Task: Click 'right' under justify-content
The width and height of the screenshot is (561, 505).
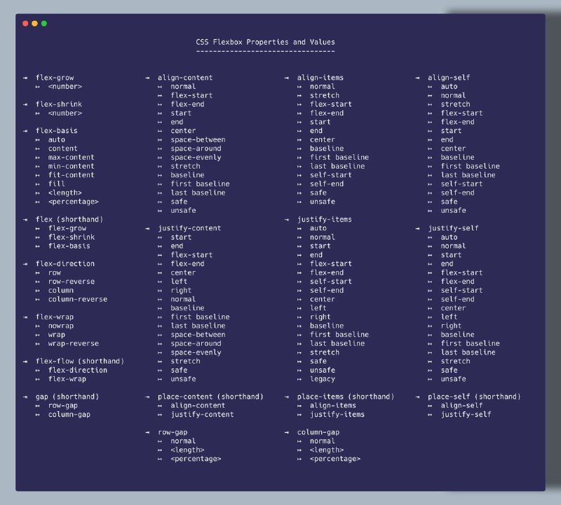Action: pyautogui.click(x=181, y=291)
